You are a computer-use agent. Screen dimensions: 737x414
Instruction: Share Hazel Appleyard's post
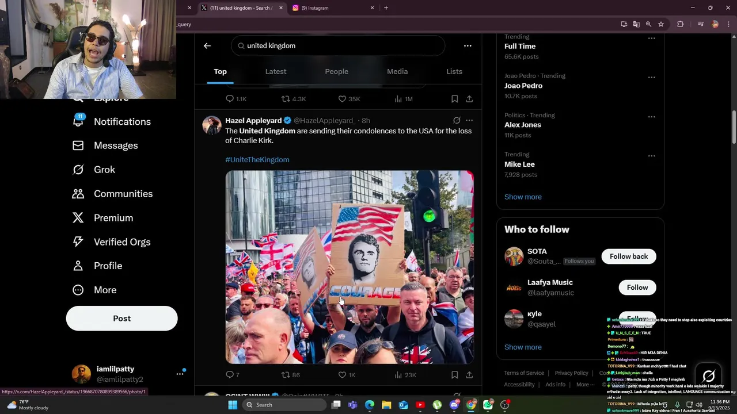[469, 375]
